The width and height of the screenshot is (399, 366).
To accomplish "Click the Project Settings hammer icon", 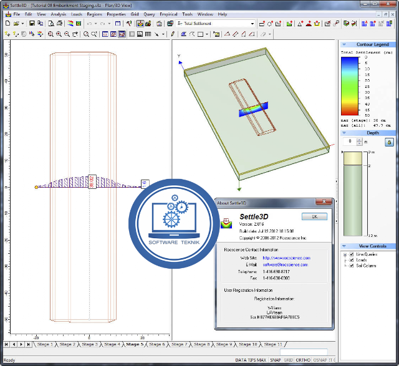I will [x=129, y=24].
